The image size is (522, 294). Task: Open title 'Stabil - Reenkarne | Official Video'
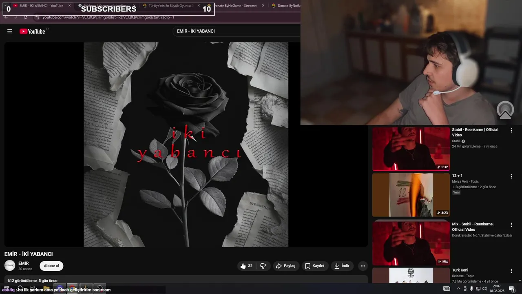click(x=475, y=132)
